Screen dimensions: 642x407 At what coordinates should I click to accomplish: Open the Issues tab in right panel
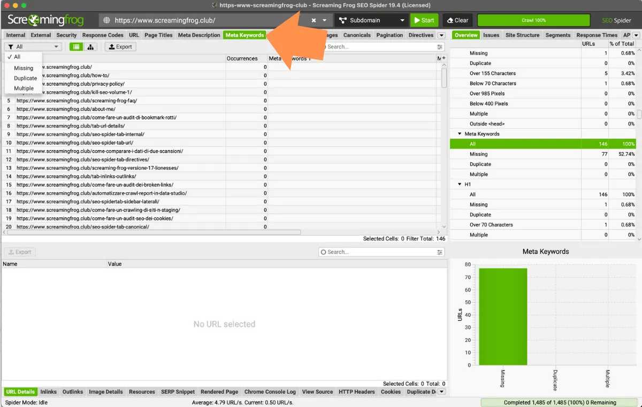click(x=491, y=35)
